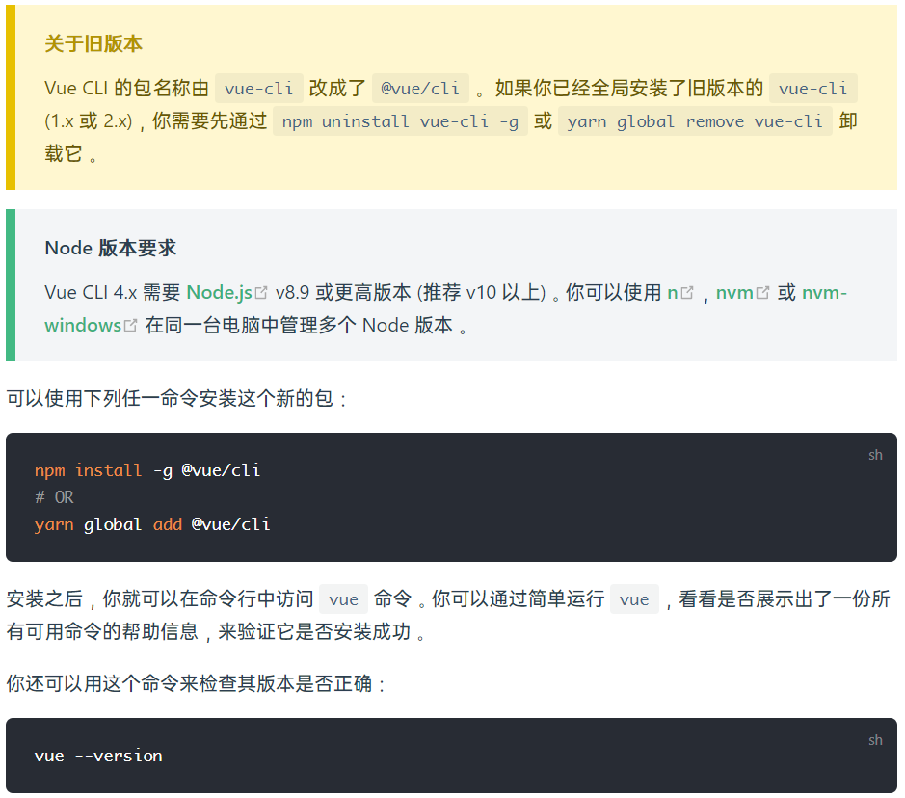Click the 'npm install -g @vue/cli' line
The image size is (905, 798).
(x=147, y=470)
